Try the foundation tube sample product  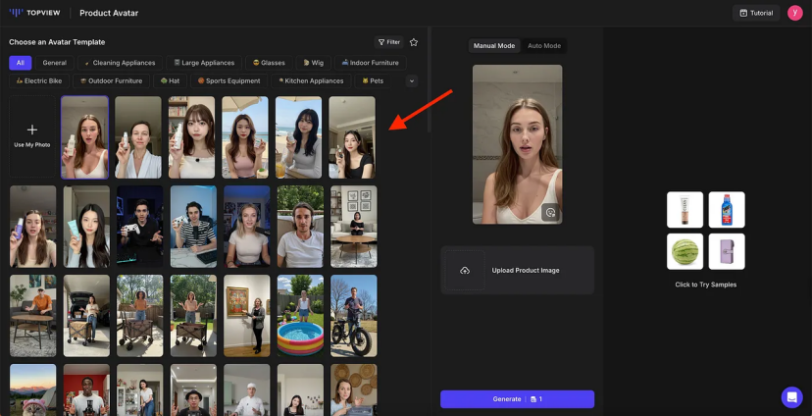(x=685, y=210)
